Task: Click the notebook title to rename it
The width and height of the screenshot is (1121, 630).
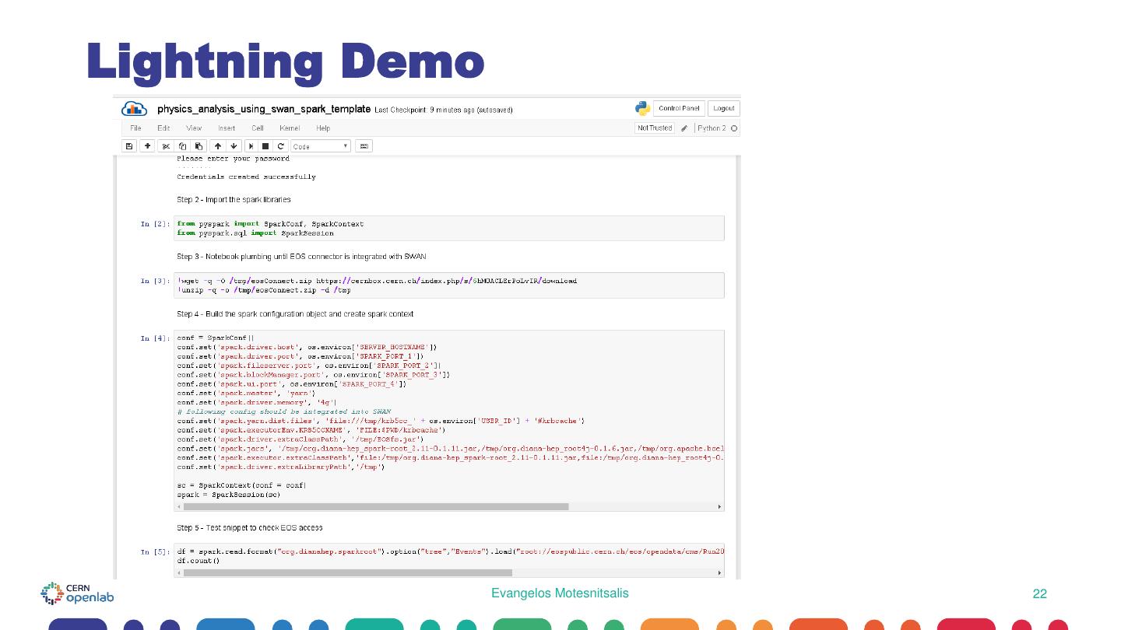Action: (263, 109)
